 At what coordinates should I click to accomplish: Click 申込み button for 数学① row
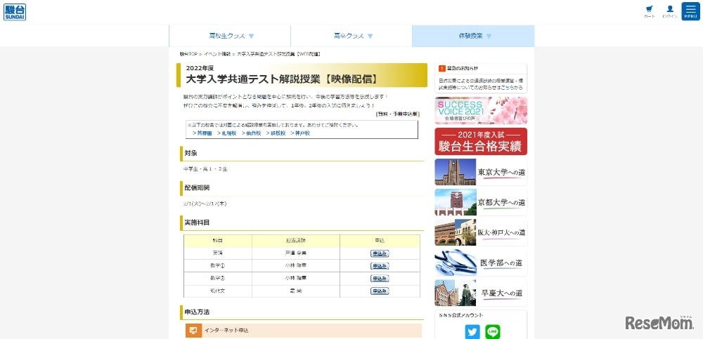380,265
